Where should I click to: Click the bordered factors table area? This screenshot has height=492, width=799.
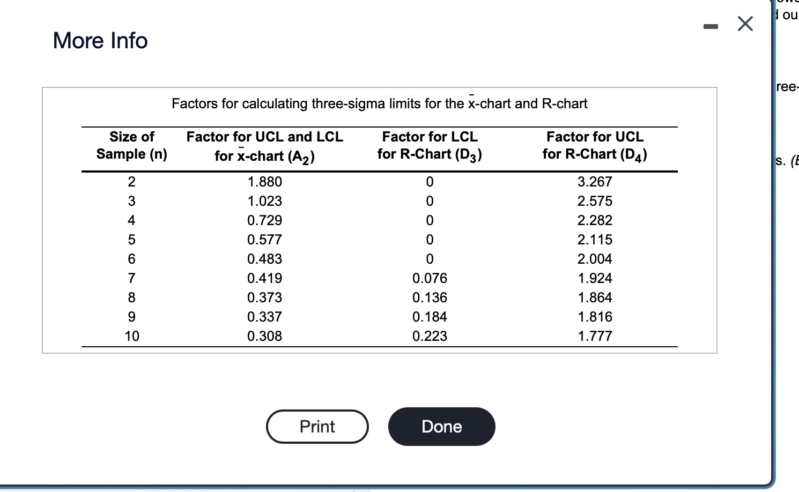point(380,220)
